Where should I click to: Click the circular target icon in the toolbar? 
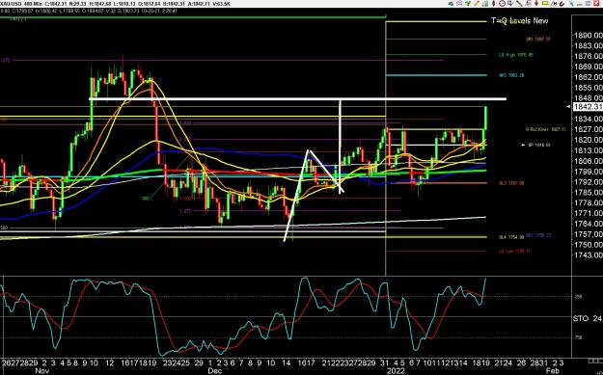503,4
